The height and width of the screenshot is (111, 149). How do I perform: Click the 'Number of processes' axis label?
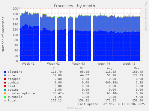coord(3,34)
